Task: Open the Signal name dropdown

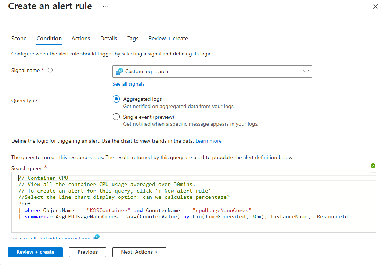Action: coord(212,71)
